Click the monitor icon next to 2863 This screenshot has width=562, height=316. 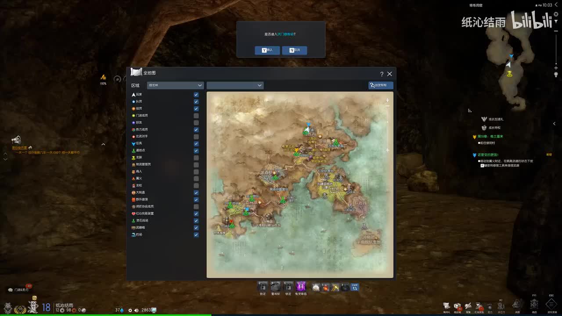154,310
